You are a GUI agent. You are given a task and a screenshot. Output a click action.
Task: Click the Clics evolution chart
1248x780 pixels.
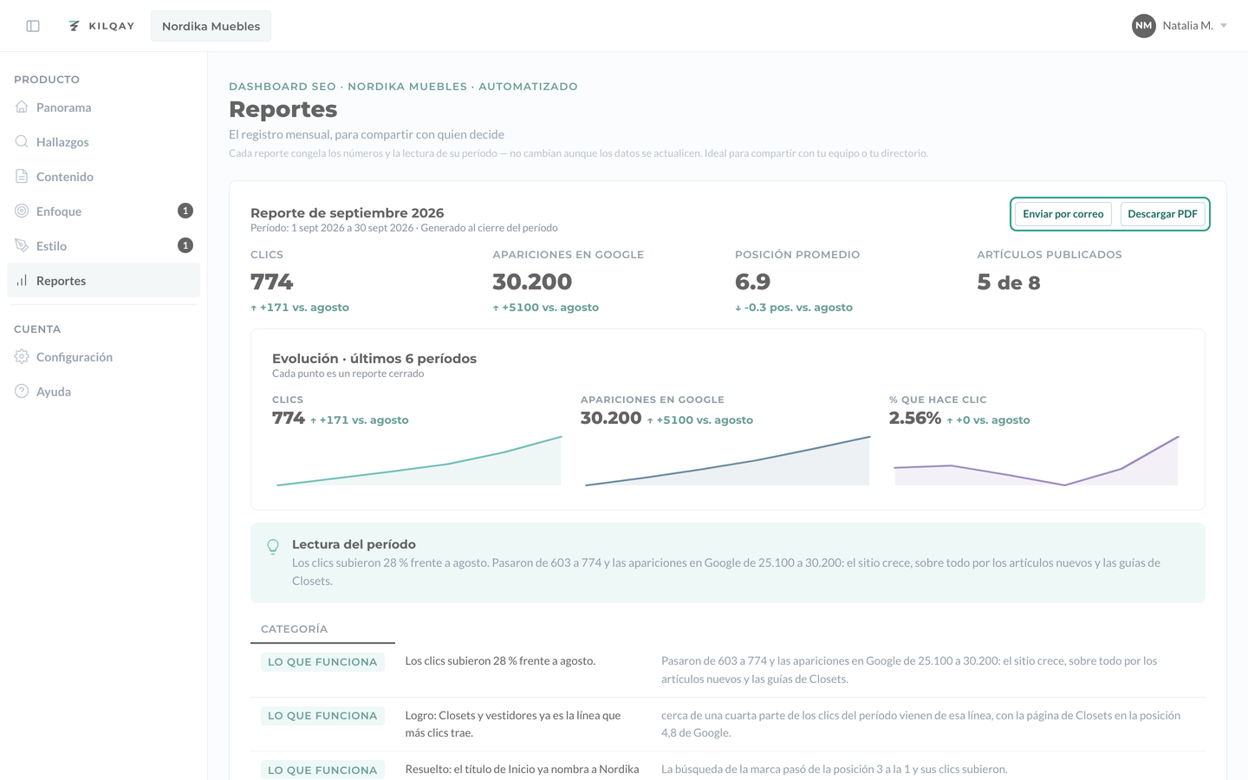point(419,460)
